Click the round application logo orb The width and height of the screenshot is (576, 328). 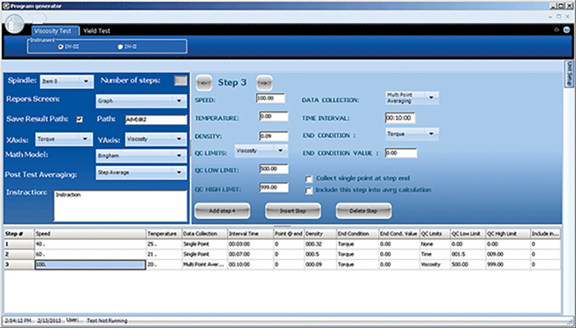pyautogui.click(x=14, y=23)
